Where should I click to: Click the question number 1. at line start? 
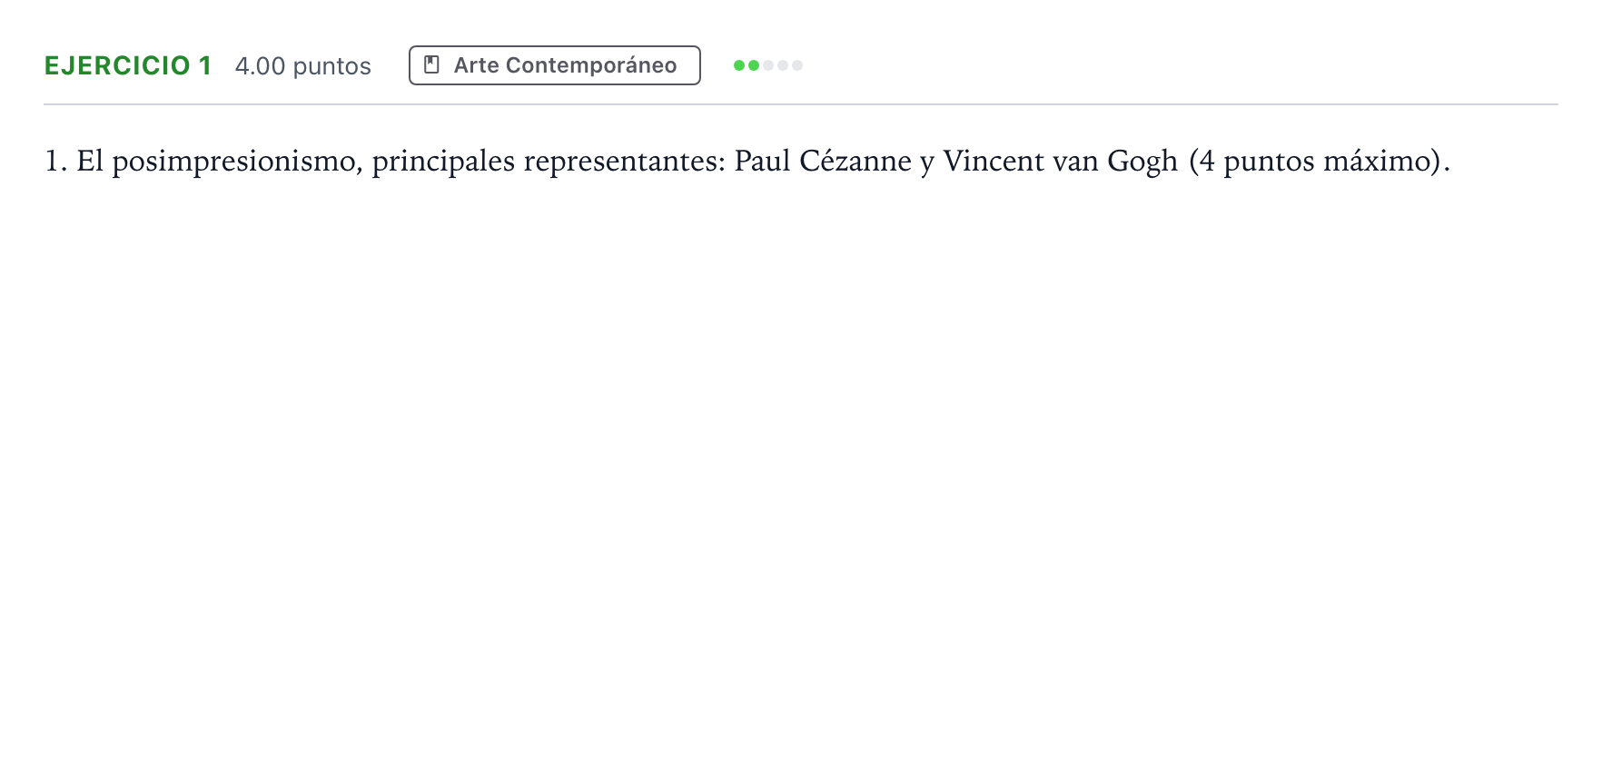click(x=56, y=162)
